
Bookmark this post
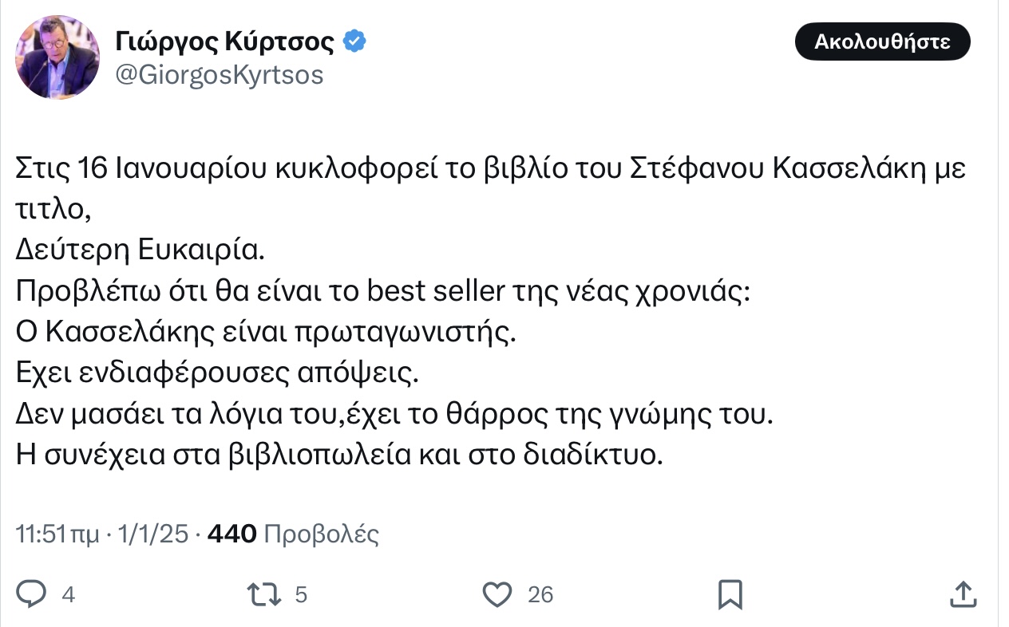point(730,593)
